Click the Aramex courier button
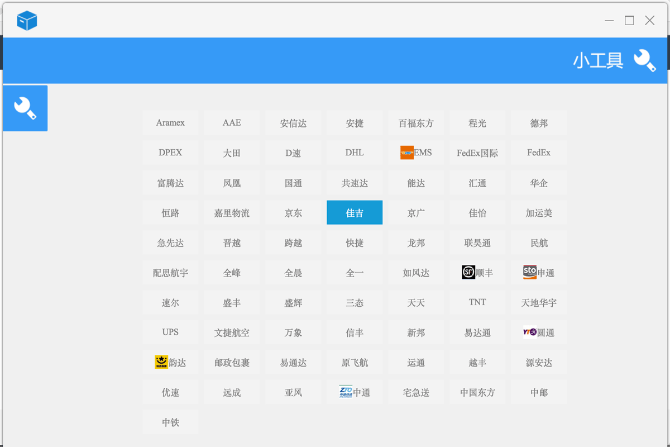The image size is (670, 447). (170, 123)
